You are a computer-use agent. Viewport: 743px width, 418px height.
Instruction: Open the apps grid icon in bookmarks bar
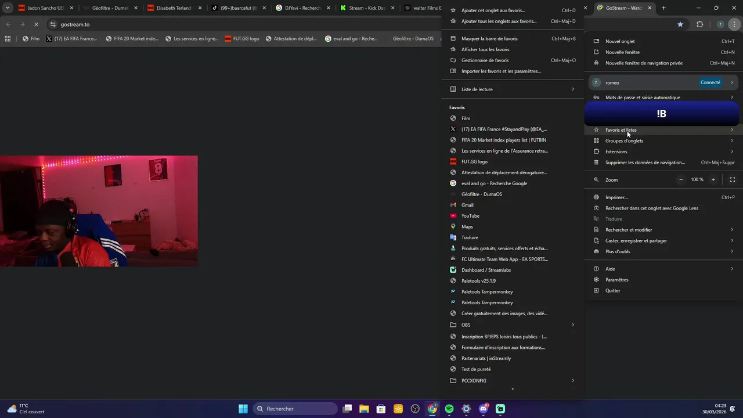8,39
